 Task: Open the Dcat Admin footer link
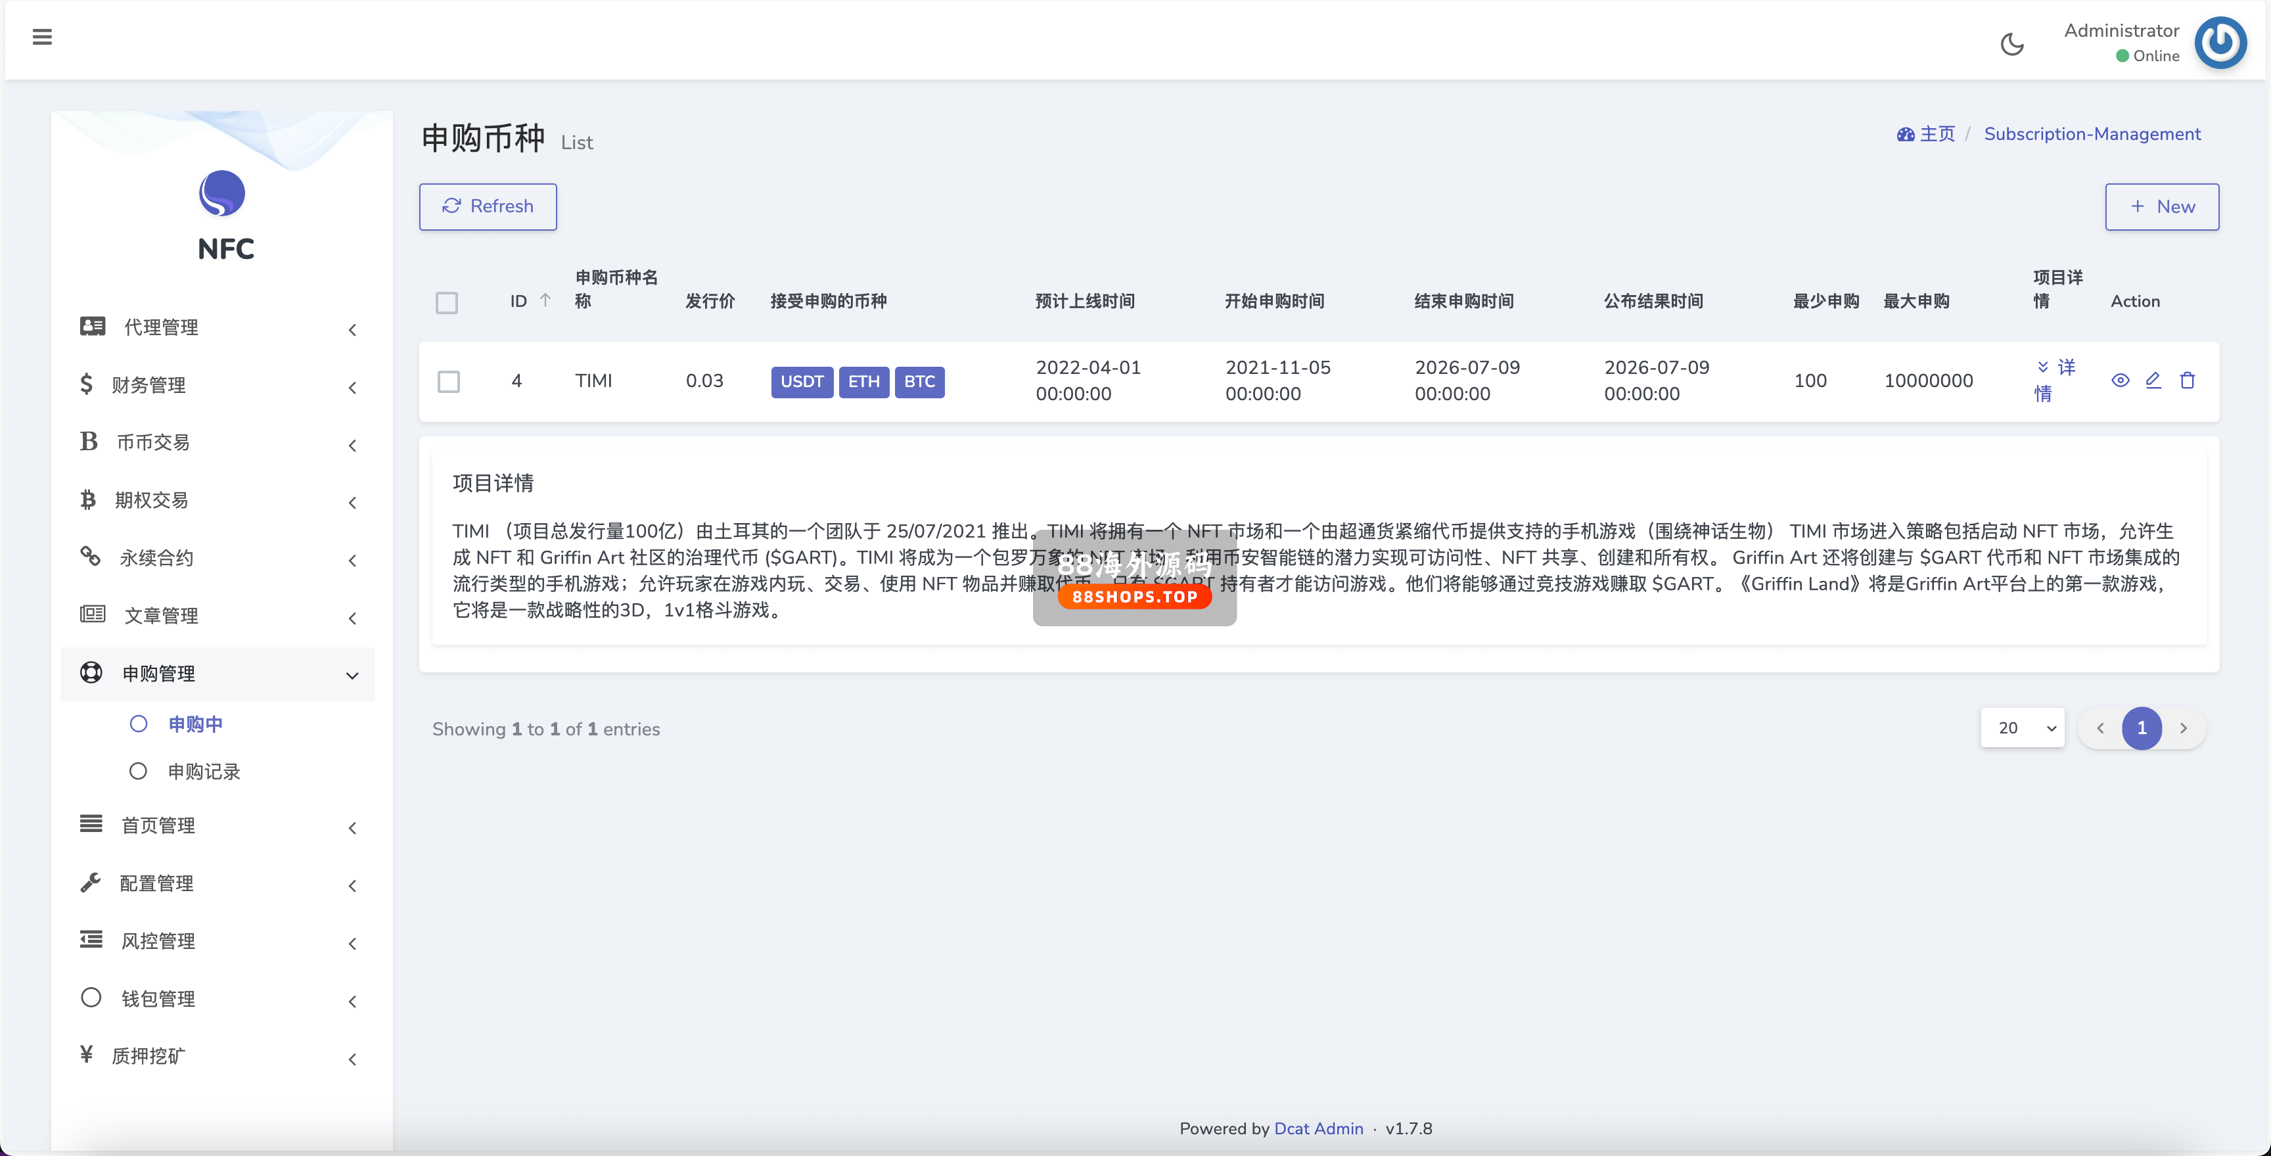(x=1318, y=1128)
